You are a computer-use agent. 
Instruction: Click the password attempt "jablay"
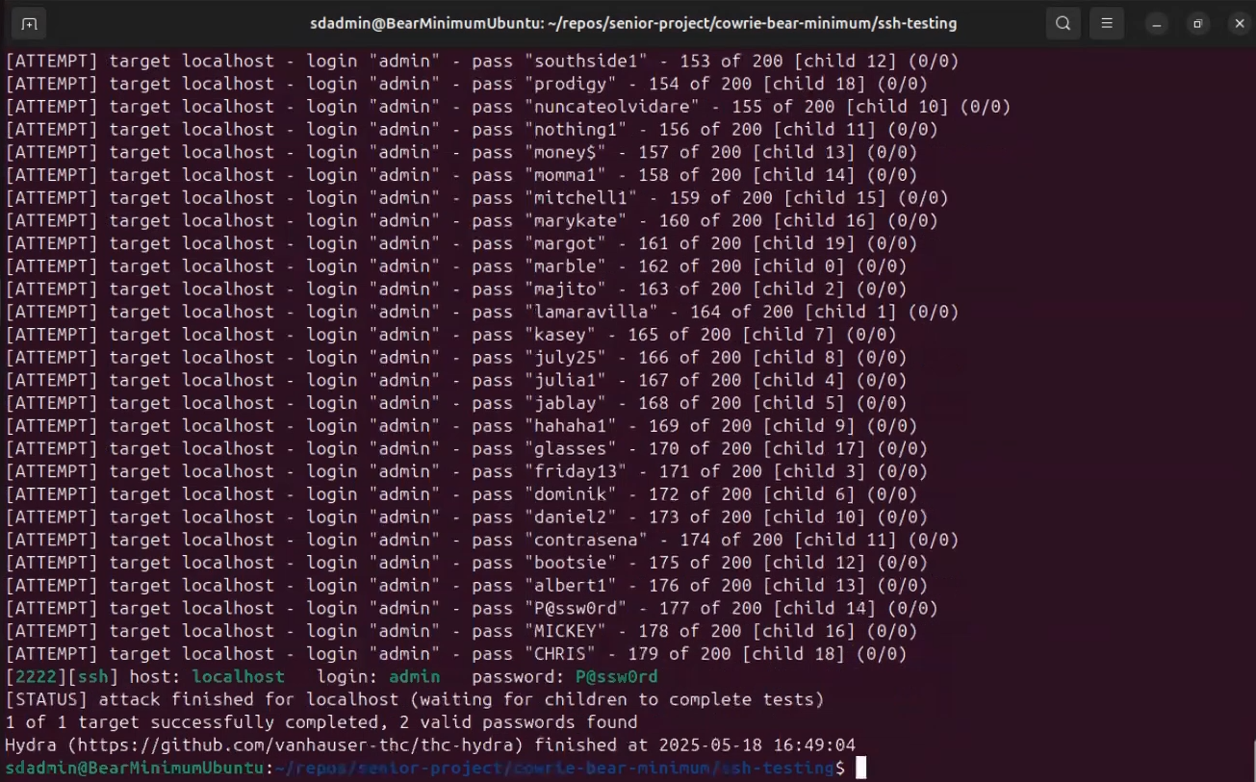click(566, 403)
